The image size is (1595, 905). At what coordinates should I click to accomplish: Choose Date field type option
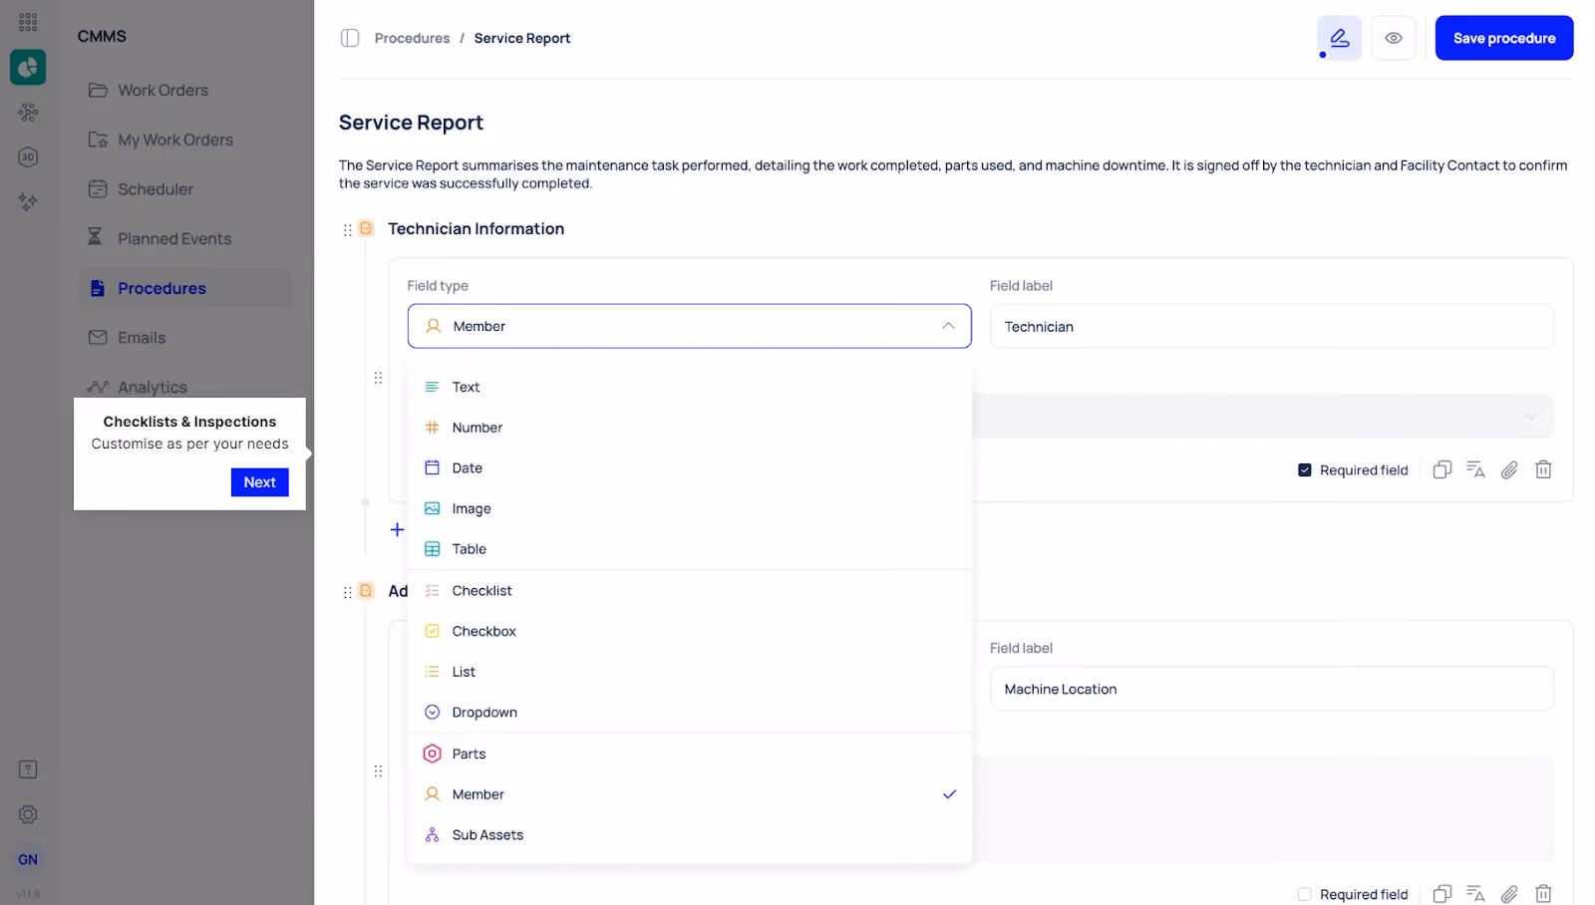pyautogui.click(x=690, y=468)
